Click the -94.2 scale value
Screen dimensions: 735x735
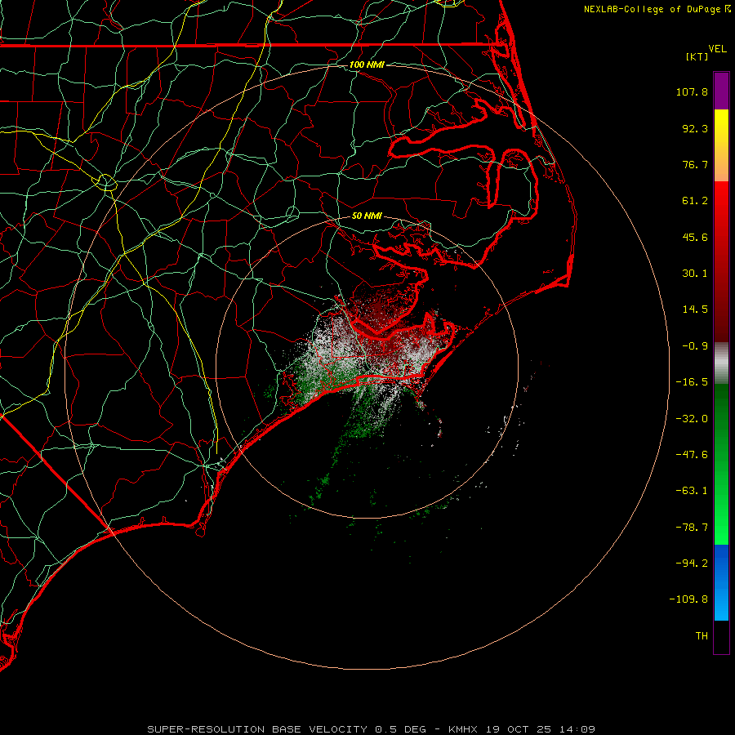click(692, 563)
